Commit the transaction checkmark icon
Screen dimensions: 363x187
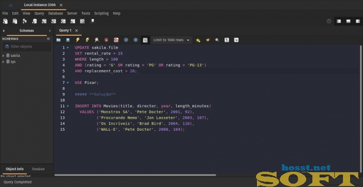point(126,40)
